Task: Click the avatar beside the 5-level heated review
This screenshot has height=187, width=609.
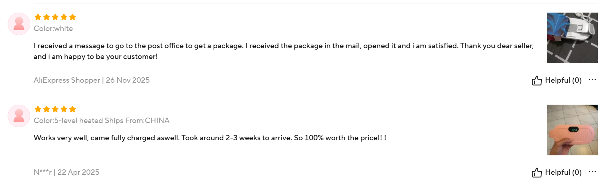Action: pos(19,116)
